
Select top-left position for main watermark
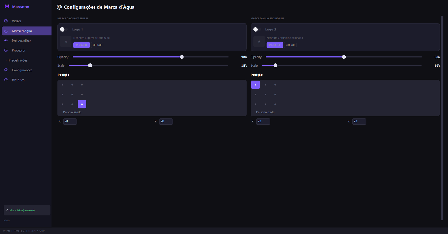[x=62, y=85]
